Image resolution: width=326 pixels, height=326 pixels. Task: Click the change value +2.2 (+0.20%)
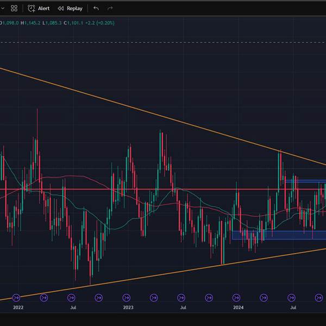pyautogui.click(x=100, y=23)
